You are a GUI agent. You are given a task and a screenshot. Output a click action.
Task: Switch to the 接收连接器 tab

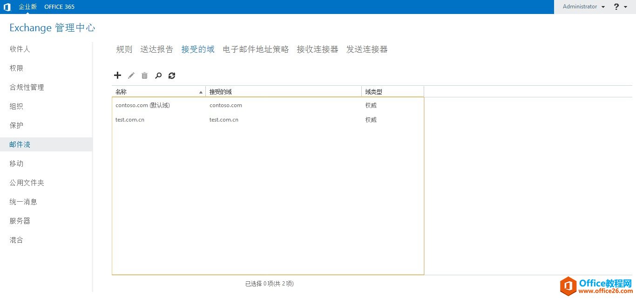317,49
